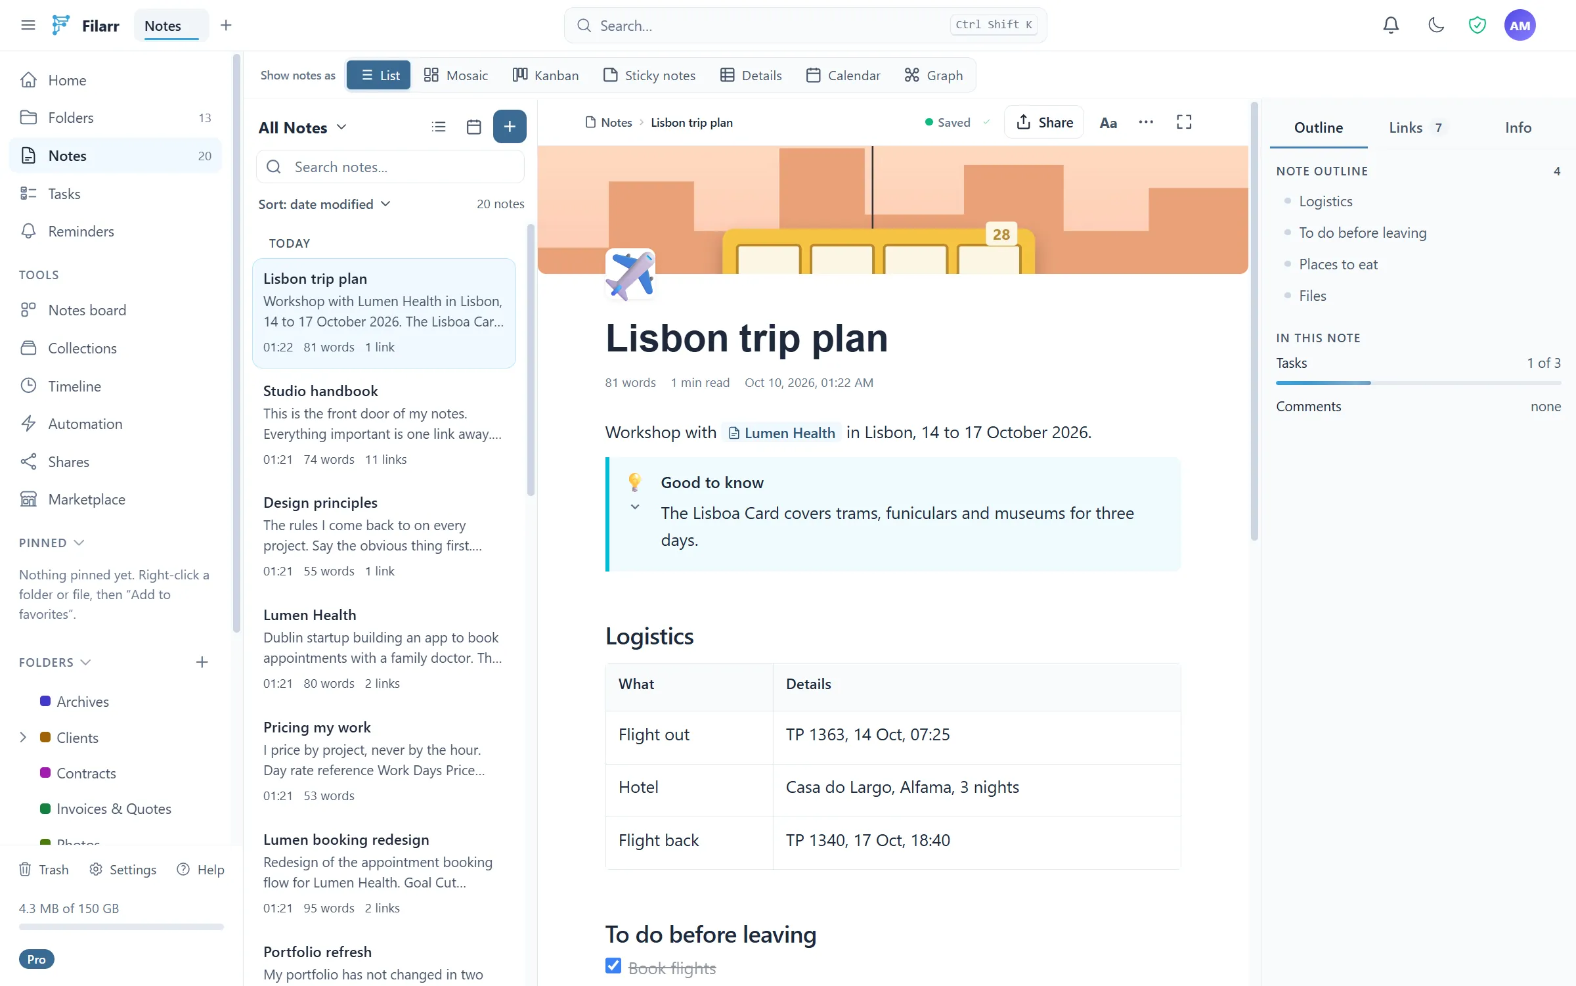
Task: Collapse the Good to know callout
Action: [635, 506]
